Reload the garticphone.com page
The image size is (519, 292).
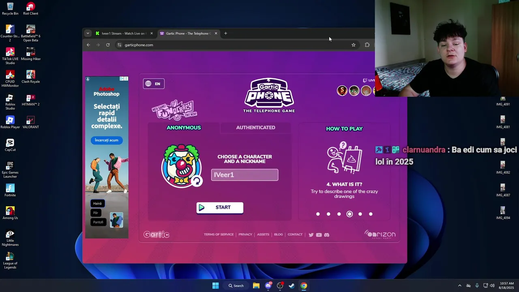[x=108, y=45]
